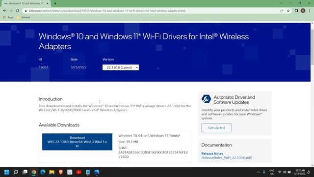
Task: Click the page vertical scrollbar thumb
Action: [312, 47]
